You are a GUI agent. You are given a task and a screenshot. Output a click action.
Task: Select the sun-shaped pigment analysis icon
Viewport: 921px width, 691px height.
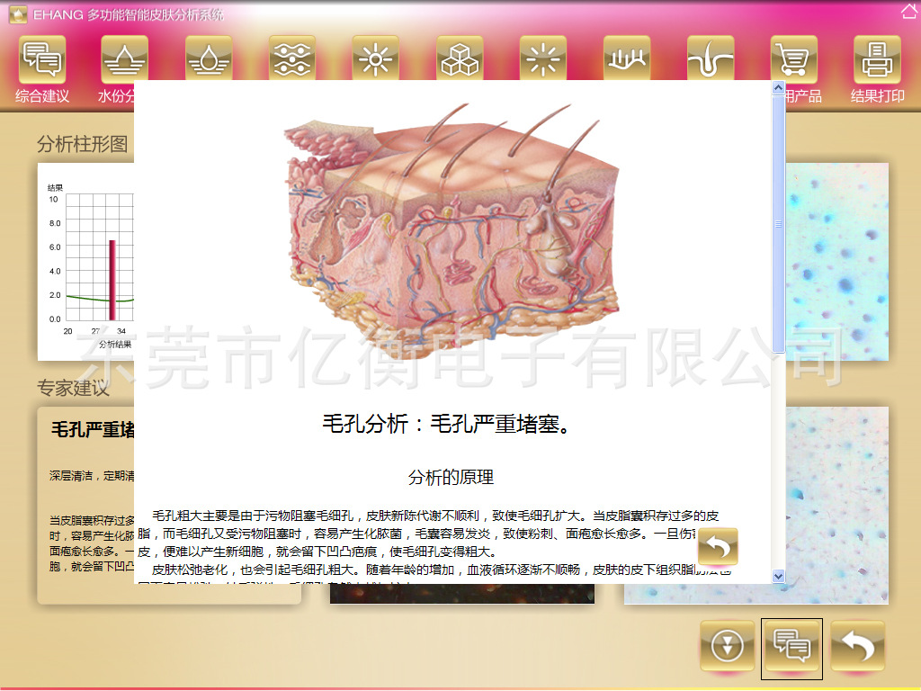click(375, 59)
